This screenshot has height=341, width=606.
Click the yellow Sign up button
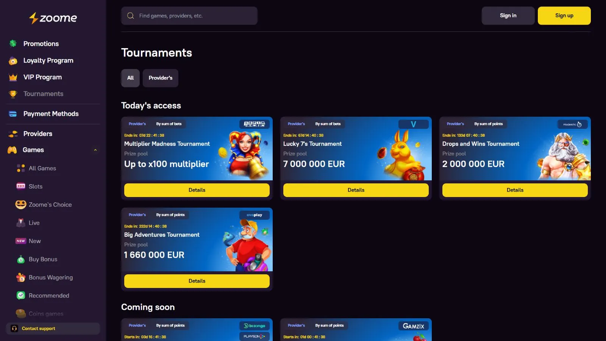click(x=564, y=16)
